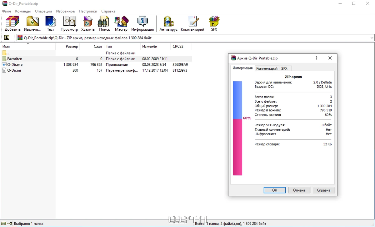Sort by the Тип column header
Screen dimensions: 375x227
[x=122, y=46]
